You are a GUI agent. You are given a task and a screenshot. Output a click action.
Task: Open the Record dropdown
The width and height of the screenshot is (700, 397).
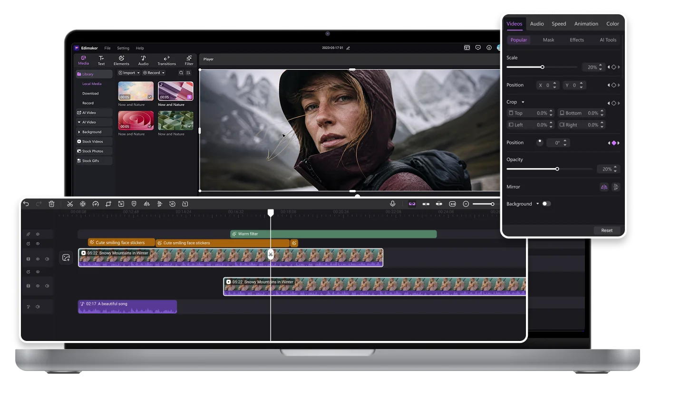154,73
